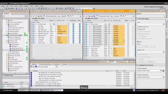Toggle Retain checkbox for Data_Server[0] row
This screenshot has height=94, width=168.
click(128, 26)
